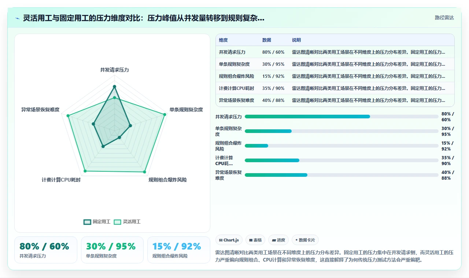Click the 路径雷达 label in header
Screen dimensions: 469x278
click(444, 18)
